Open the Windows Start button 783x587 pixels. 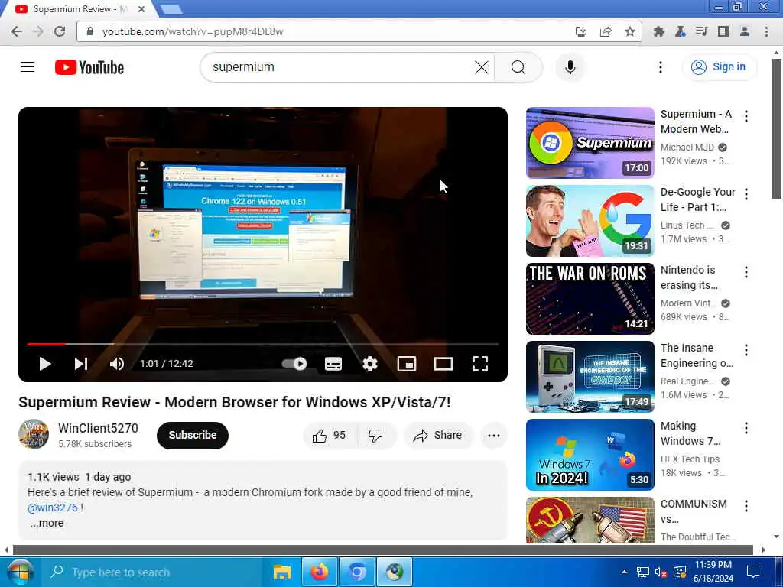(19, 572)
